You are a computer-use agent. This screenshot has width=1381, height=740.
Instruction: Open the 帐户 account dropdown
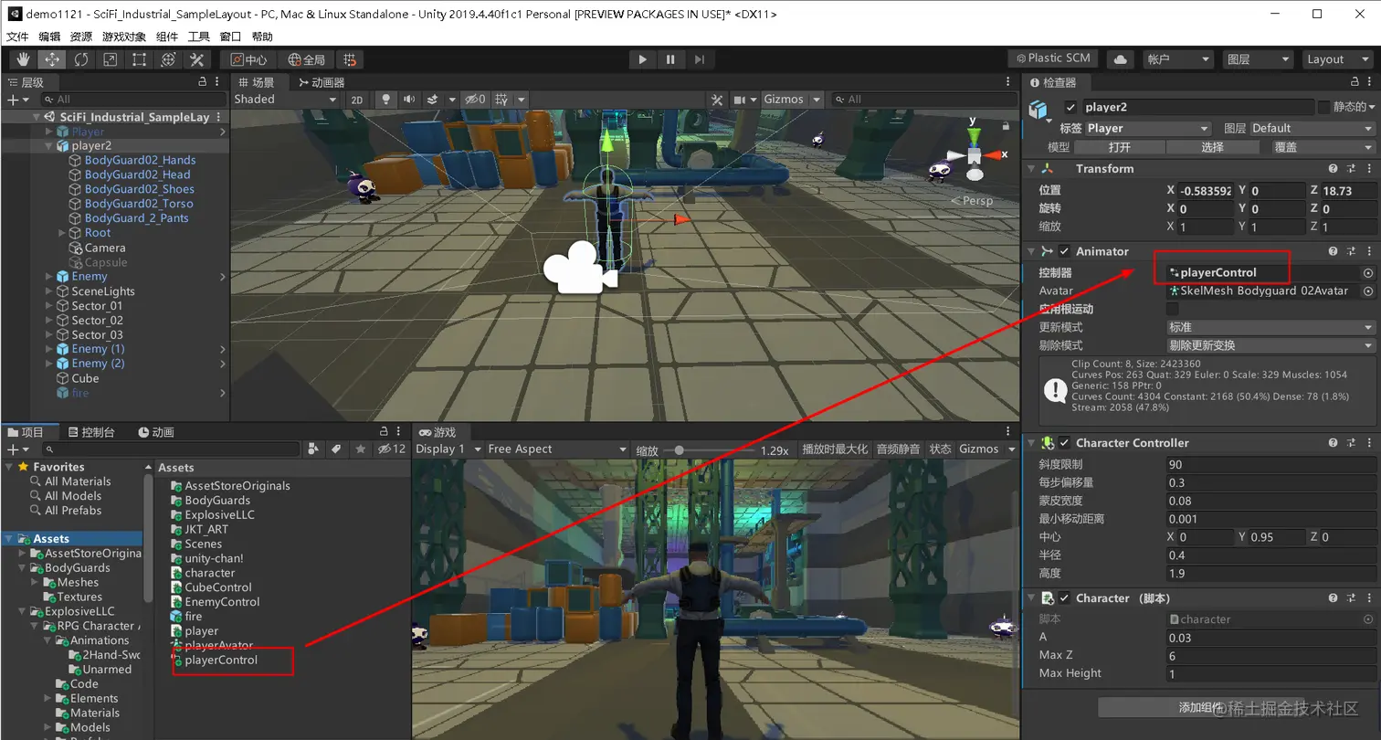[1178, 59]
